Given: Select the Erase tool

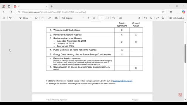Looking at the screenshot, I should (36, 18).
